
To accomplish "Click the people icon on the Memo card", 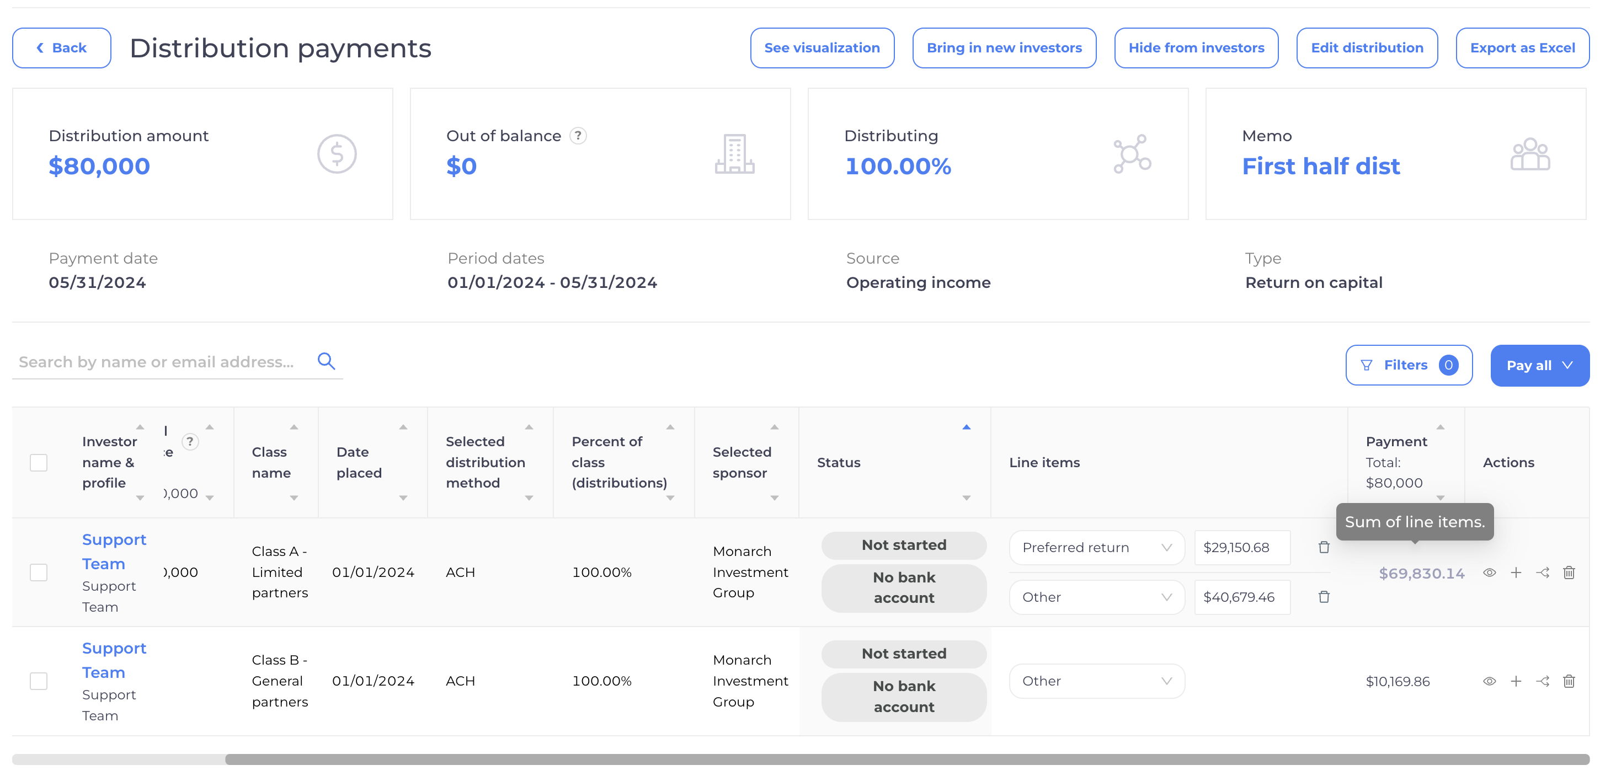I will coord(1529,153).
